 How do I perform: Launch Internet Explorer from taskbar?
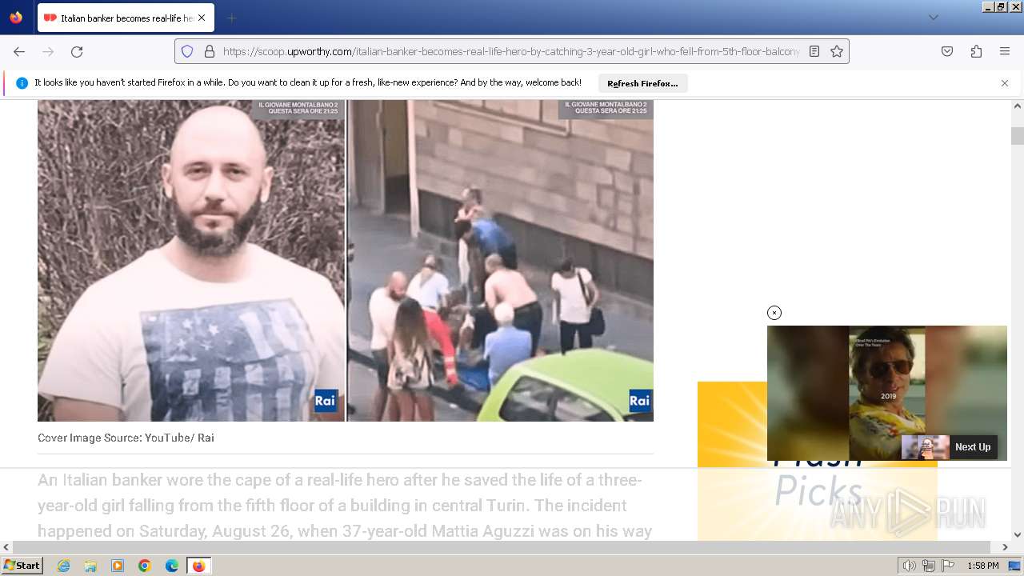(x=63, y=566)
